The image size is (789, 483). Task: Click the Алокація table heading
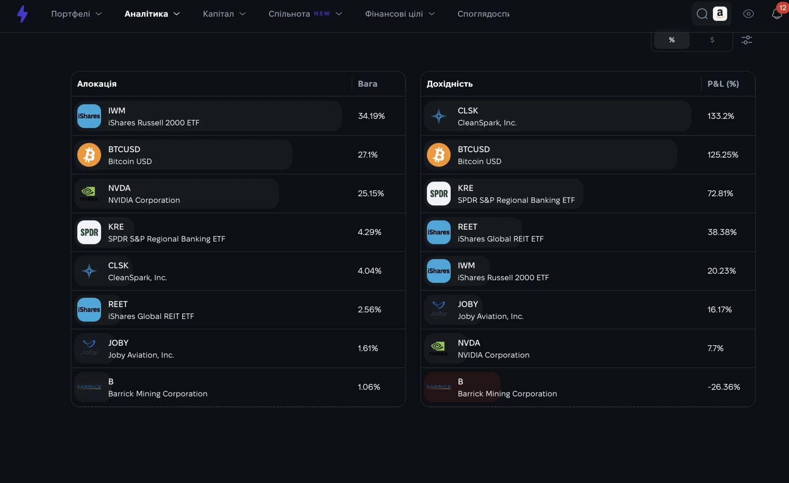click(97, 84)
